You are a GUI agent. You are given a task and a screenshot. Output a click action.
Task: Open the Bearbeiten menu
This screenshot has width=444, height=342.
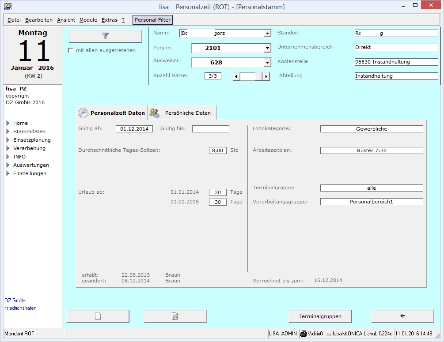click(x=39, y=20)
